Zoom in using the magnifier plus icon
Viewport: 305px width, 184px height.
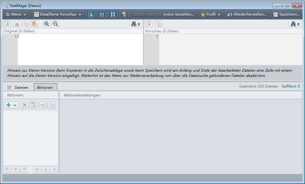[47, 24]
